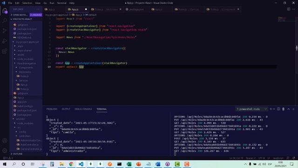Open Cortana circle in taskbar
This screenshot has height=168, width=298.
click(23, 164)
